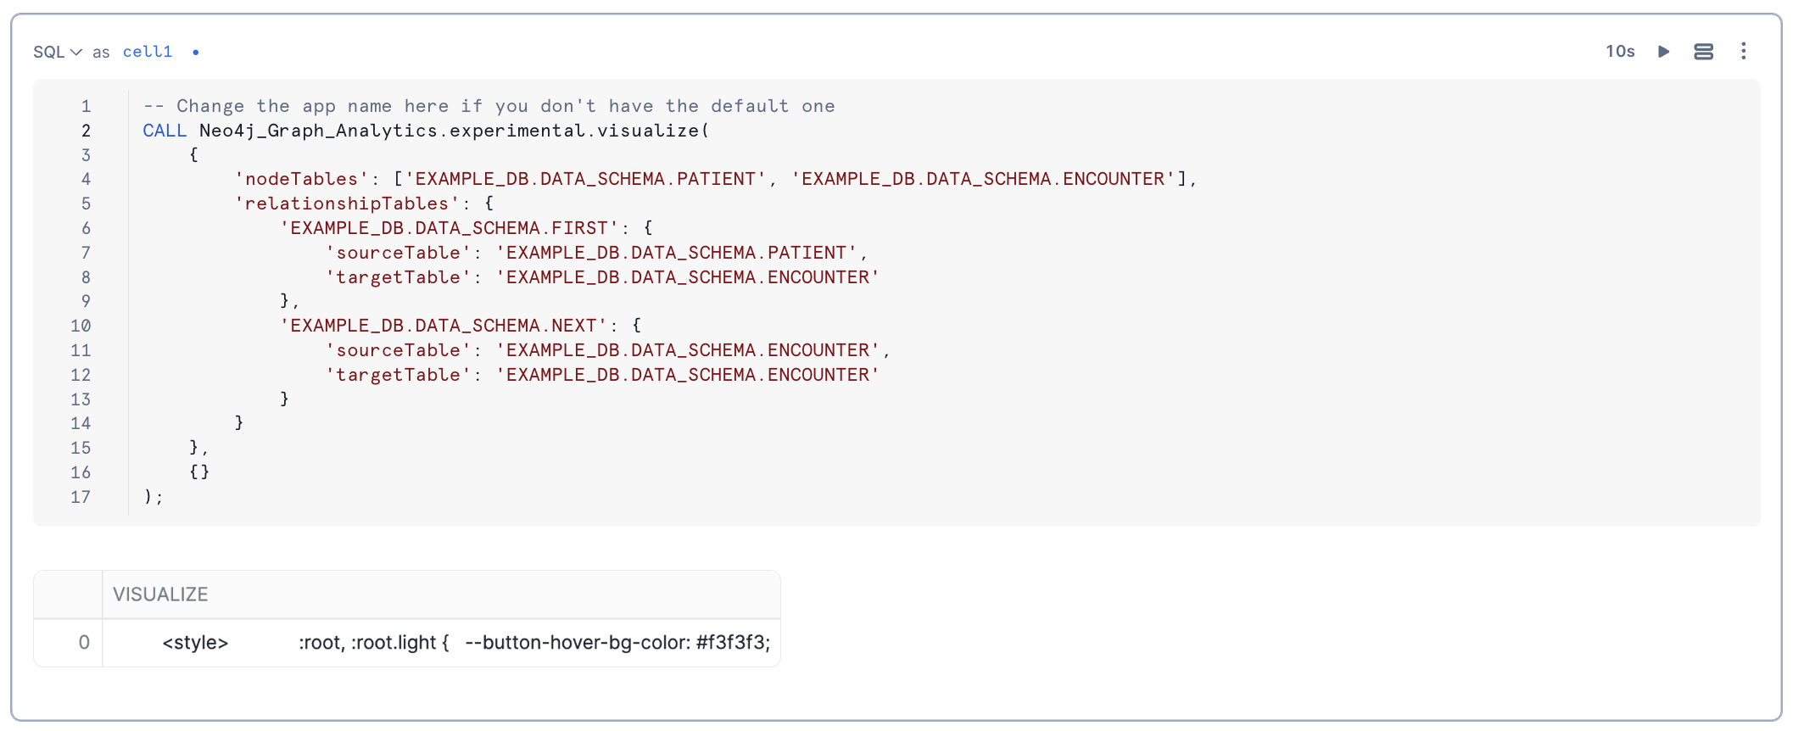
Task: Click line number 5 in gutter
Action: pos(86,204)
